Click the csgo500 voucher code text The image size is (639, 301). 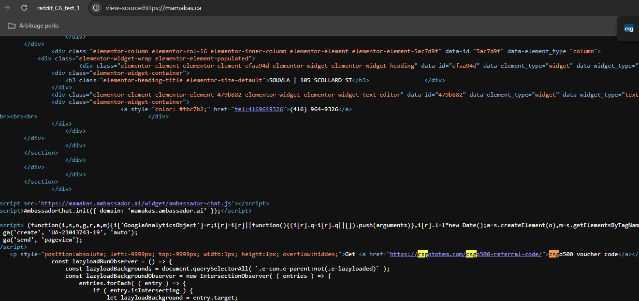point(583,254)
